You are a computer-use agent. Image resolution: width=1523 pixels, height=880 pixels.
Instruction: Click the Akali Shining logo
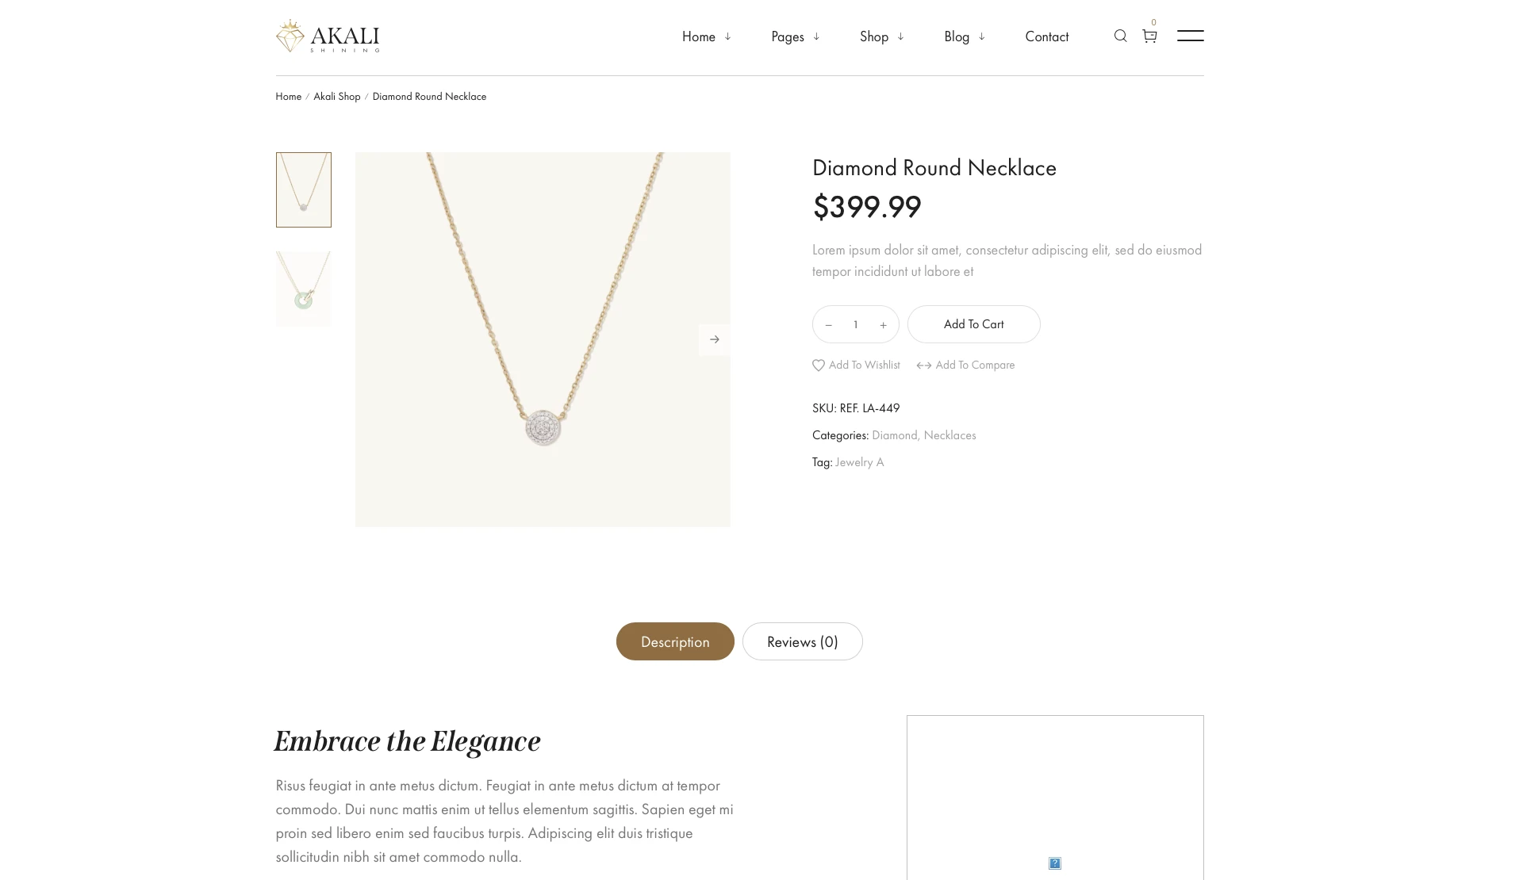(x=328, y=36)
